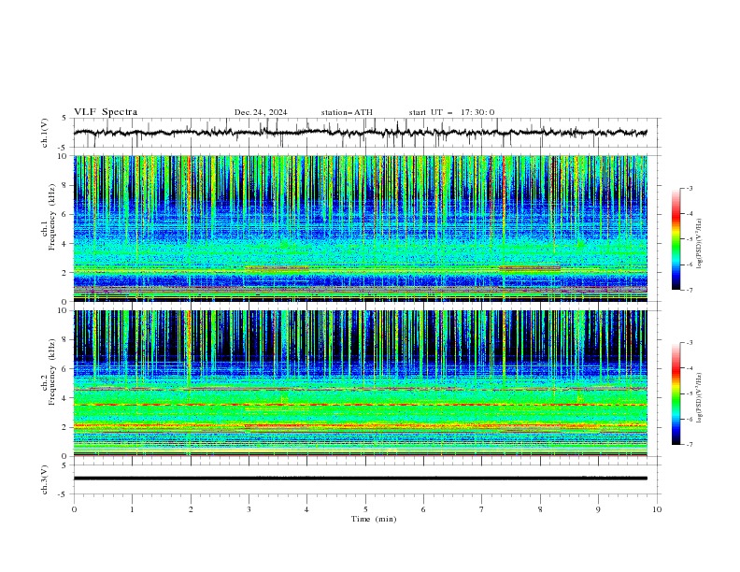
Task: Click the 'VLF Spectra' title text
Action: (x=106, y=112)
